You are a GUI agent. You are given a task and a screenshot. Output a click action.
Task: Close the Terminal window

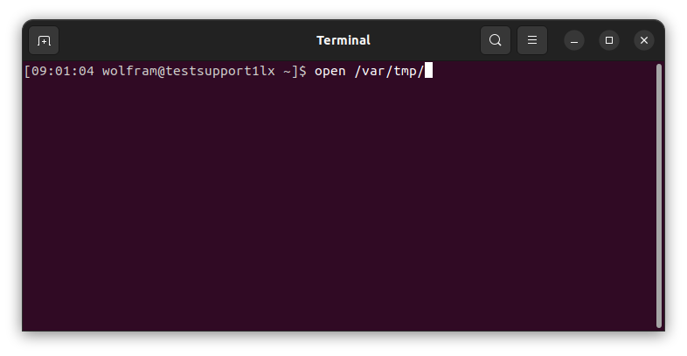point(644,40)
